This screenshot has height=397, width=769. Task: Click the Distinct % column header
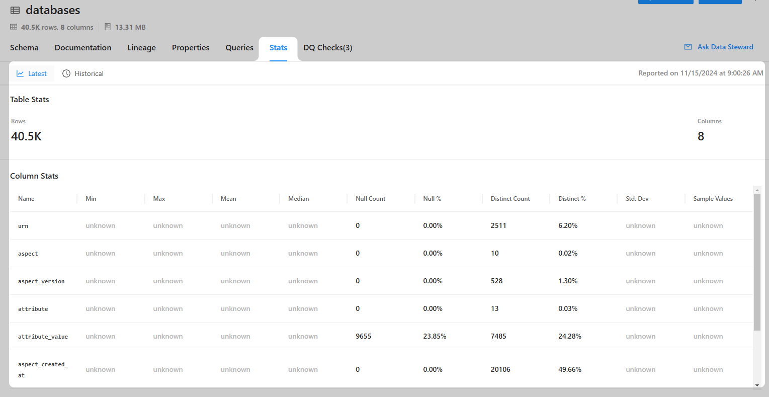[572, 199]
